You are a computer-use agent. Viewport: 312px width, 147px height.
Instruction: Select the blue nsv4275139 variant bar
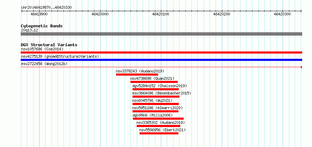coord(161,60)
